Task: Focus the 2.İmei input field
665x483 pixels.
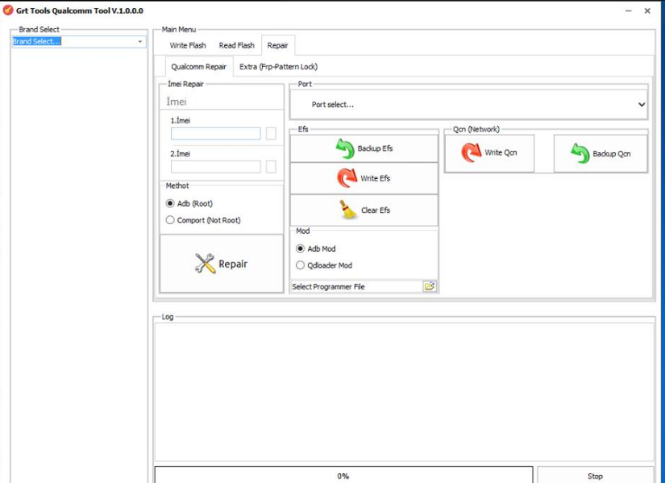Action: tap(215, 166)
